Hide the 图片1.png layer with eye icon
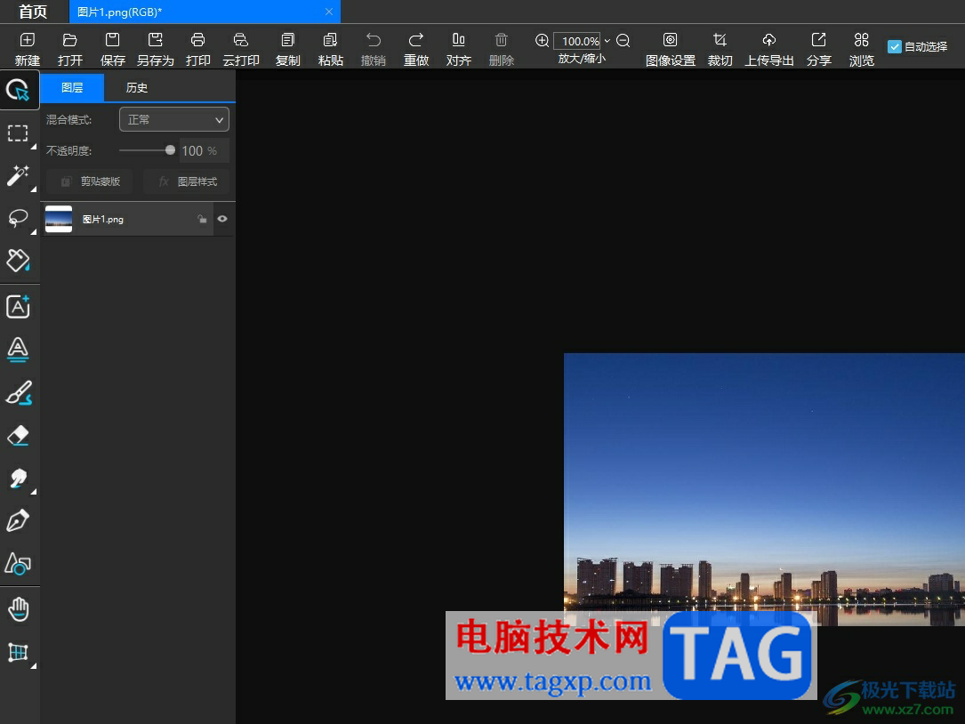Screen dimensions: 965x724 [222, 219]
